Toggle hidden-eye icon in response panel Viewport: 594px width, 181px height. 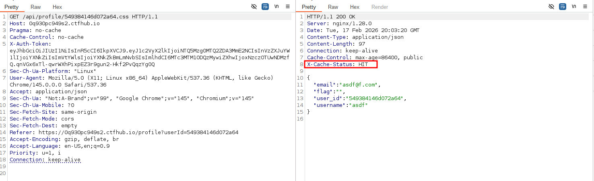coord(551,7)
